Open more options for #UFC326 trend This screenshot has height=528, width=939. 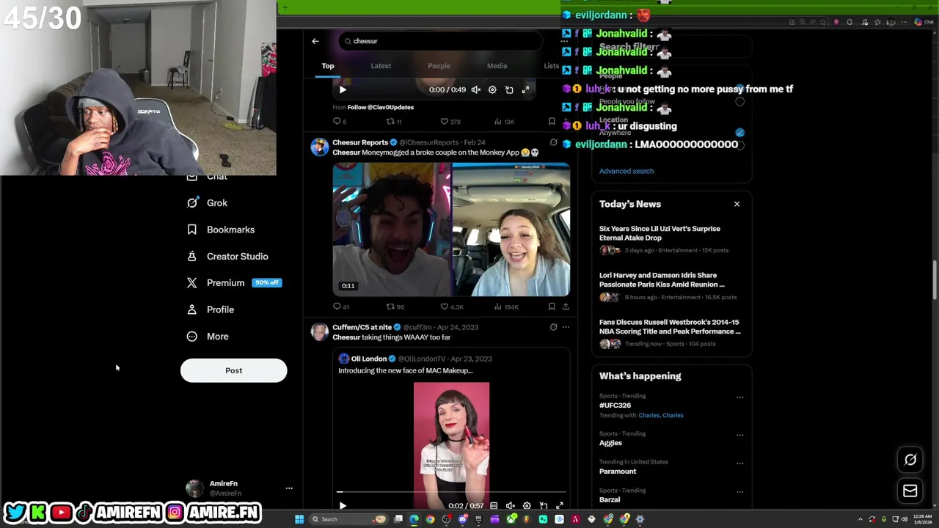pyautogui.click(x=739, y=397)
